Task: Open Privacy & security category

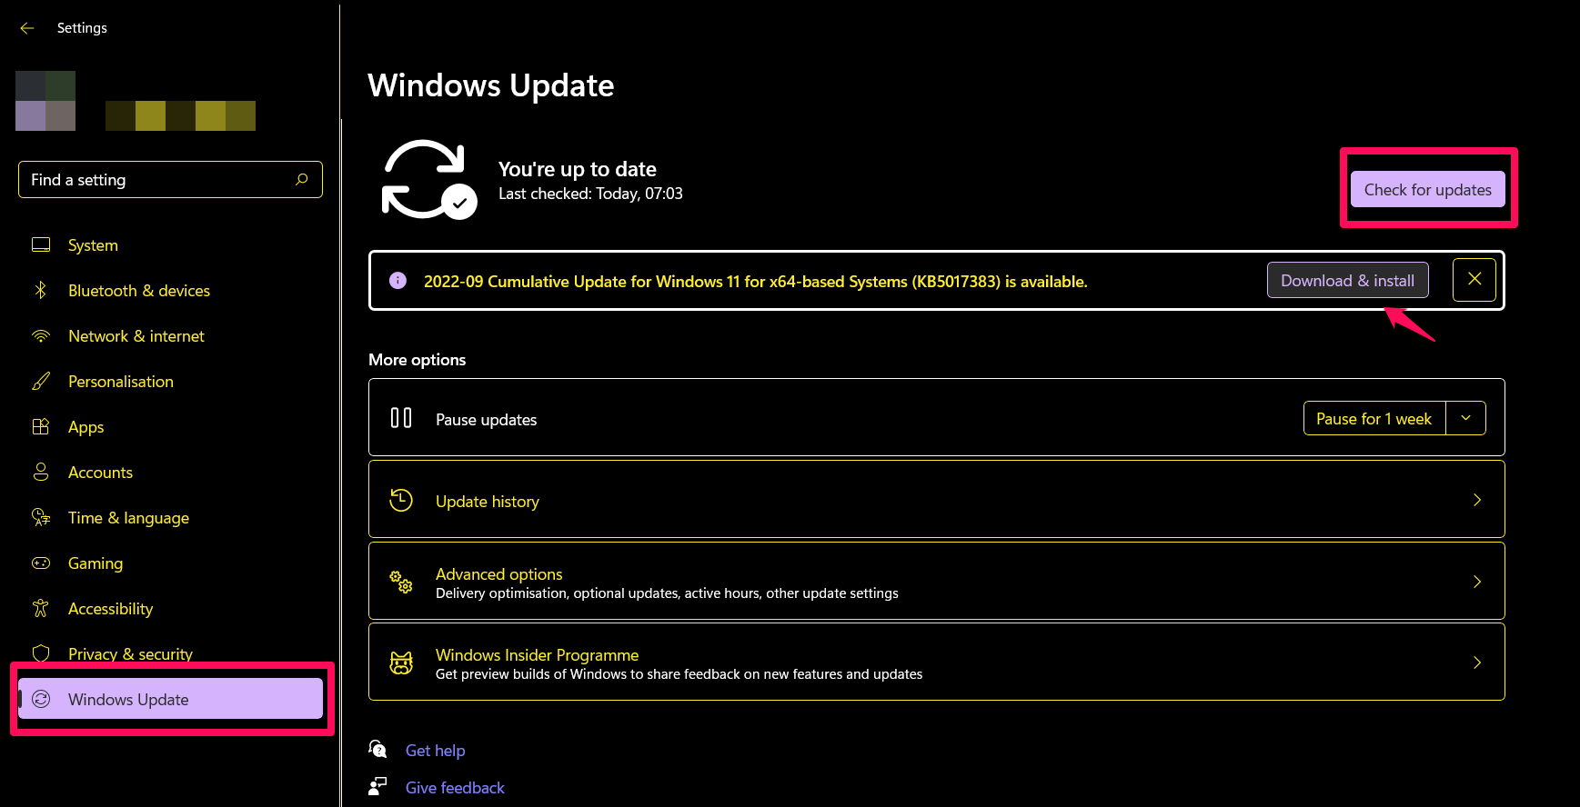Action: click(x=170, y=653)
